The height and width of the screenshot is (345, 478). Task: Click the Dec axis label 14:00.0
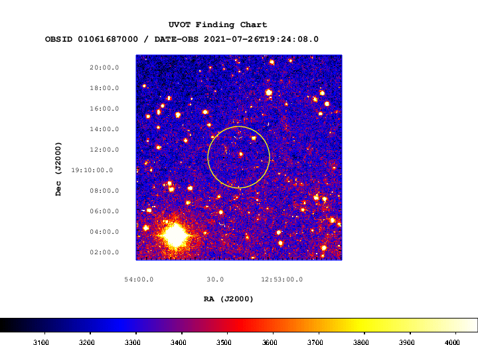pyautogui.click(x=104, y=129)
